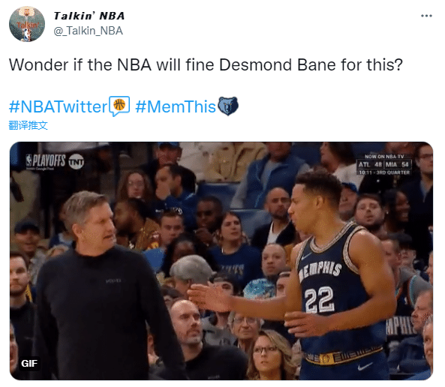
Task: Click the 翻译推文 translate tweet link
Action: click(28, 125)
